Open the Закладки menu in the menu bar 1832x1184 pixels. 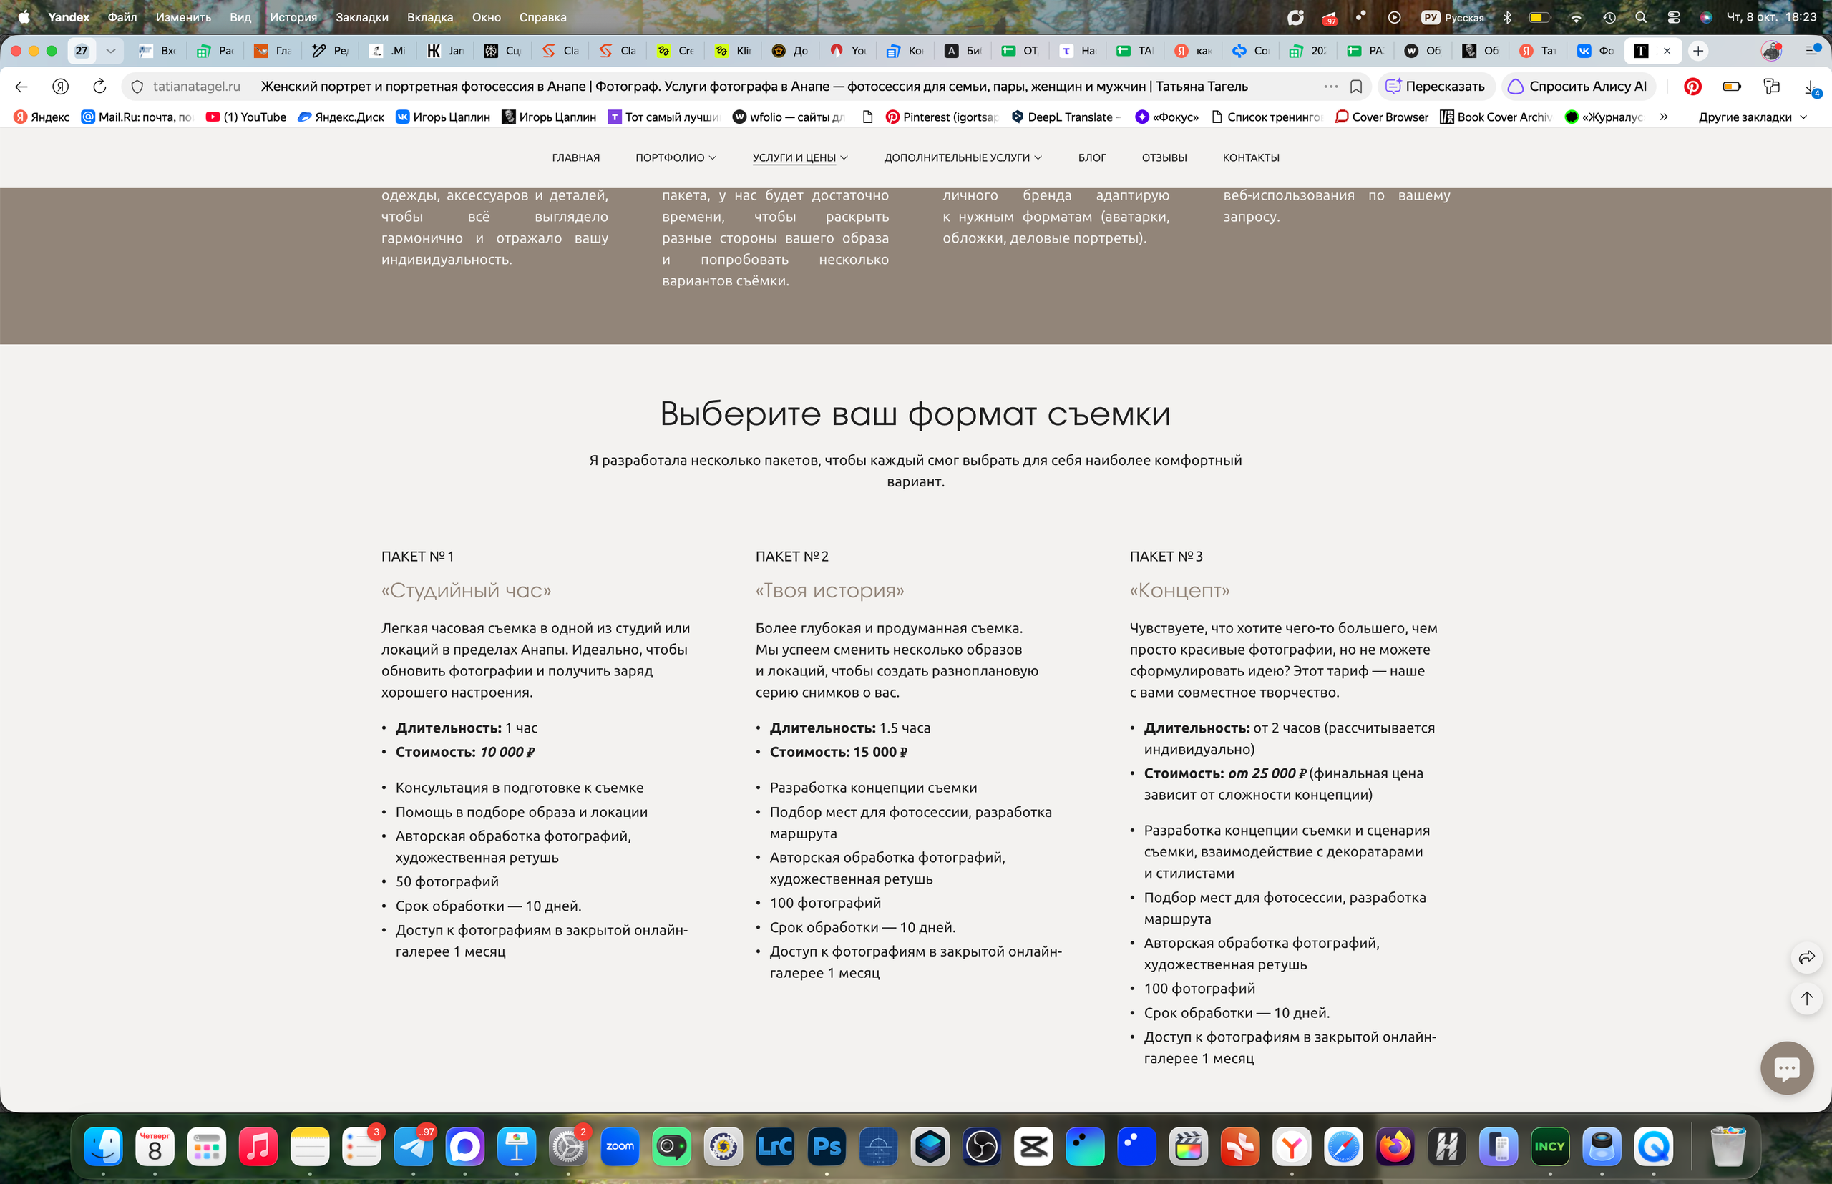point(361,17)
